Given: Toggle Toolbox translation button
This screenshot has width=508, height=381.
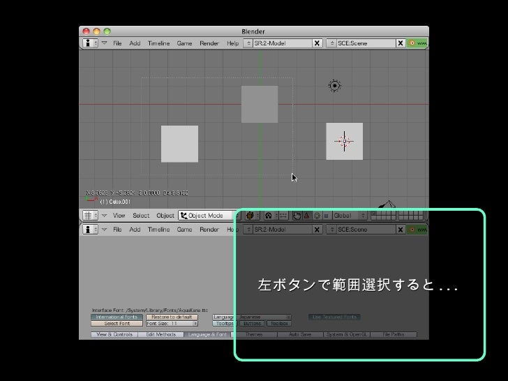Looking at the screenshot, I should (279, 323).
